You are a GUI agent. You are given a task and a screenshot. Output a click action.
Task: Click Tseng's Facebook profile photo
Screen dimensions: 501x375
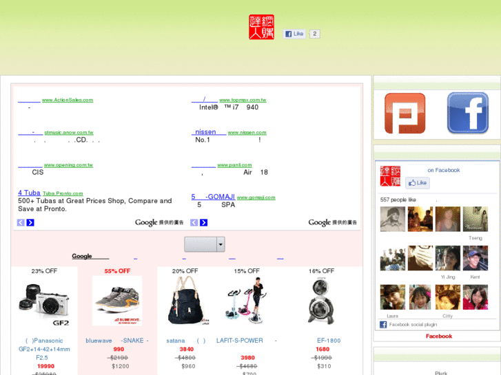click(476, 219)
